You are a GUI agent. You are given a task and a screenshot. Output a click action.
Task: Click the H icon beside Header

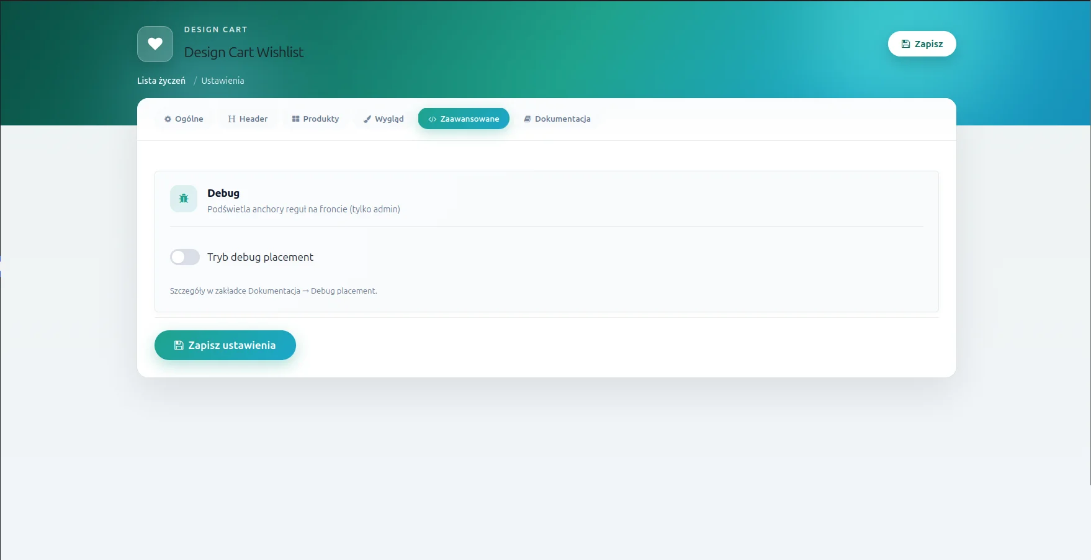(x=231, y=119)
